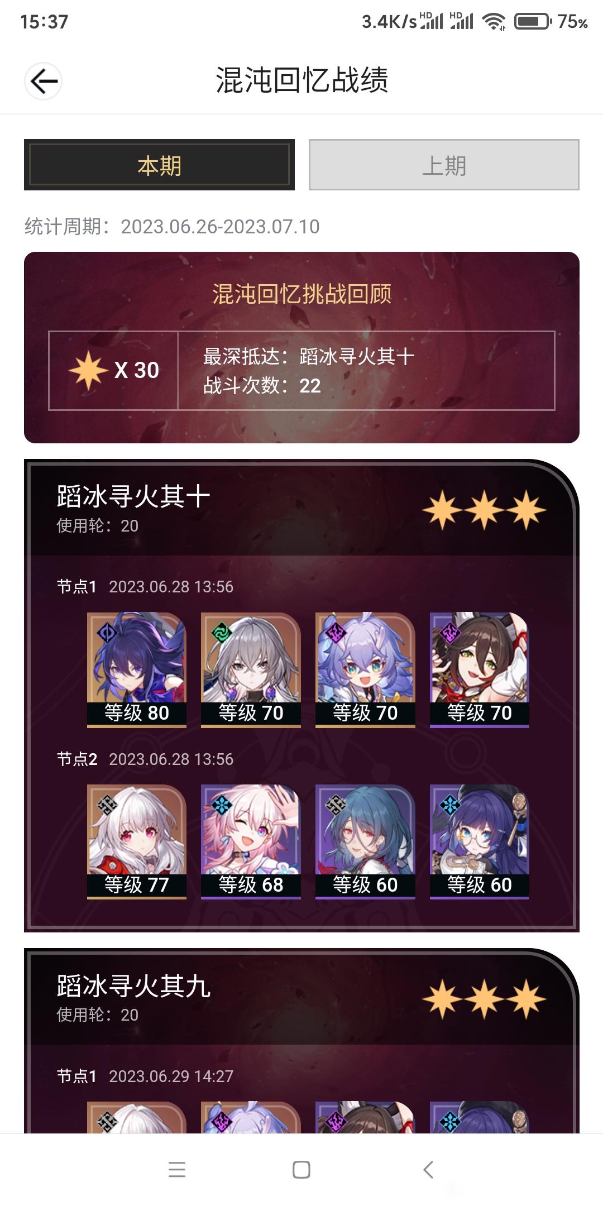Tap the three stars for 蹈冰寻火其九
The image size is (603, 1206).
click(484, 999)
